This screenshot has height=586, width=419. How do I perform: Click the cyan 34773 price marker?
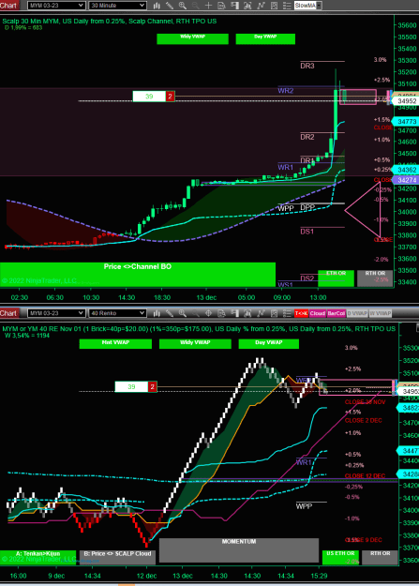407,122
